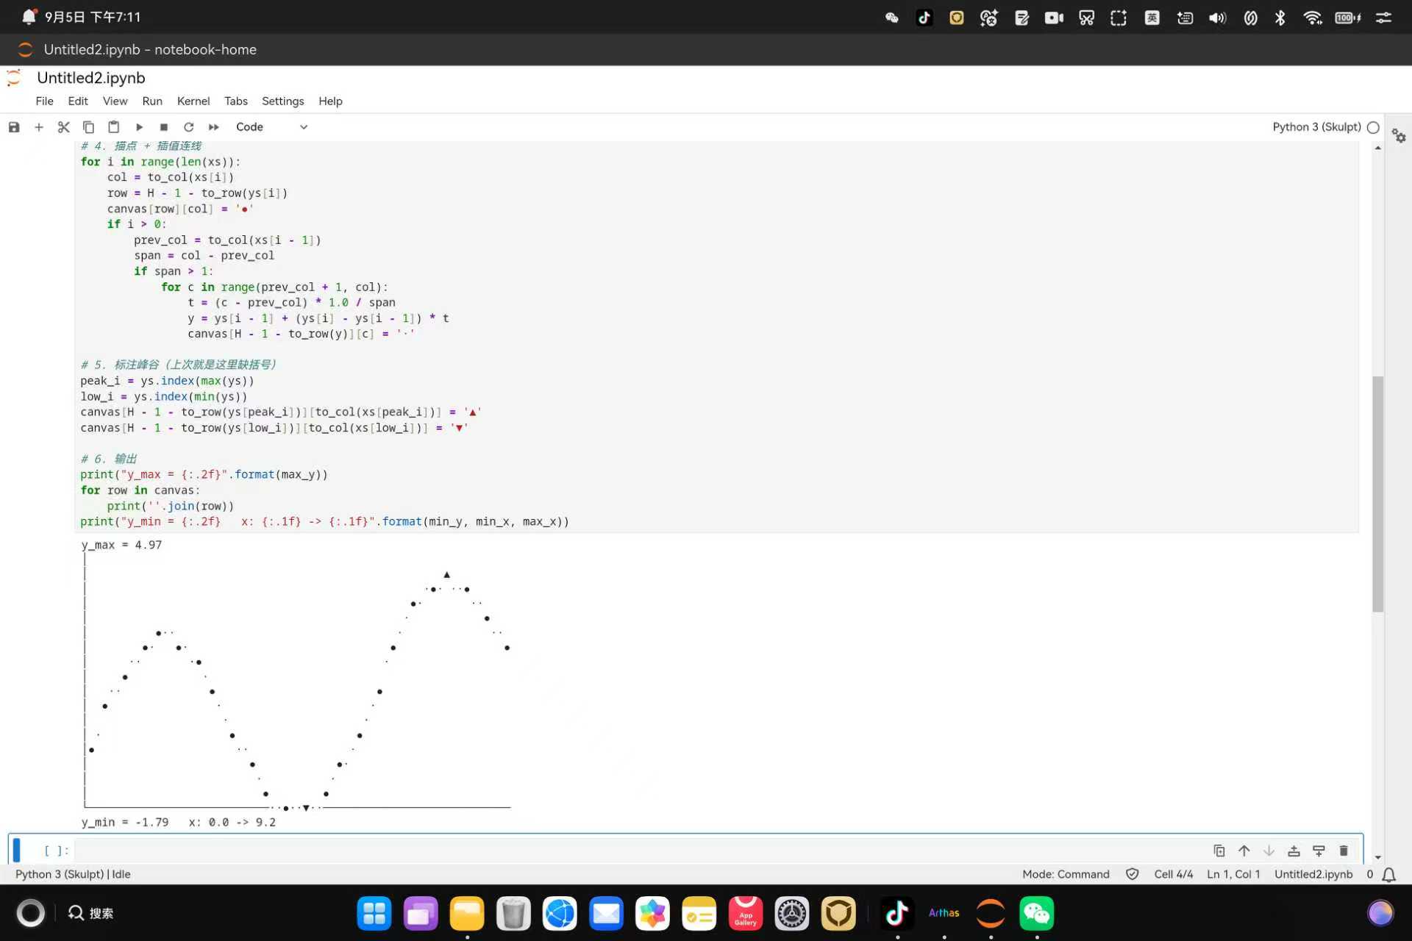Click the Python 3 (Skulpt) kernel name

[1316, 127]
